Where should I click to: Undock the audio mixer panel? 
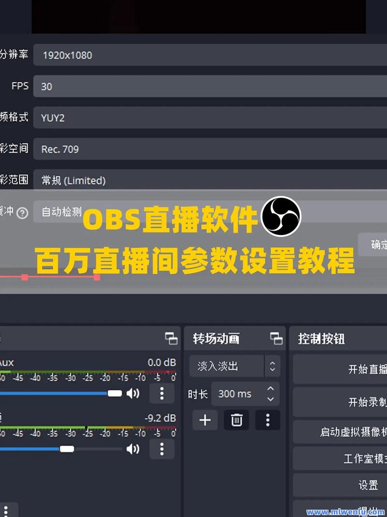[171, 338]
